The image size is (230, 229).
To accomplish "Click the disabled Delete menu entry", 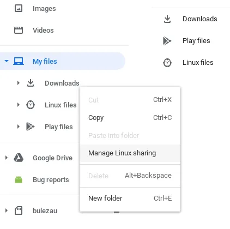I will (x=130, y=176).
